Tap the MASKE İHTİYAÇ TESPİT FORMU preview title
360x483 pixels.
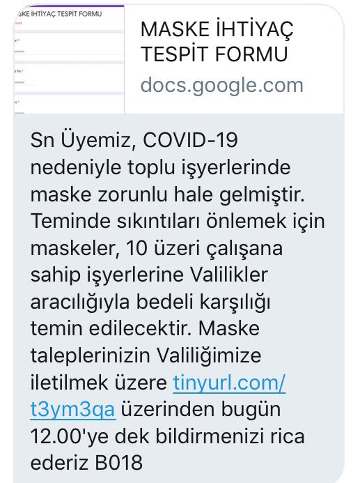[217, 42]
